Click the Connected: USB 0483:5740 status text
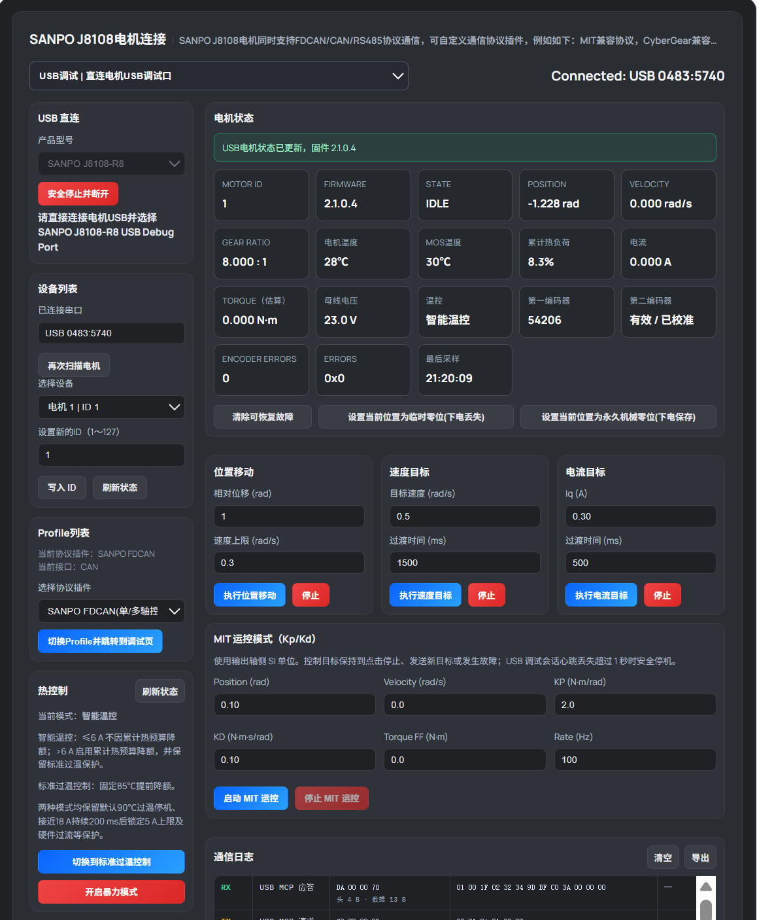 coord(637,76)
